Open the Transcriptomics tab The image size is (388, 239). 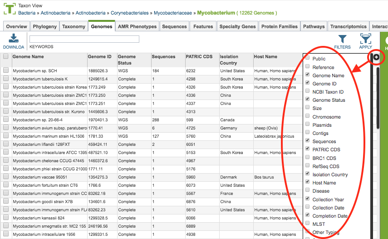[349, 26]
